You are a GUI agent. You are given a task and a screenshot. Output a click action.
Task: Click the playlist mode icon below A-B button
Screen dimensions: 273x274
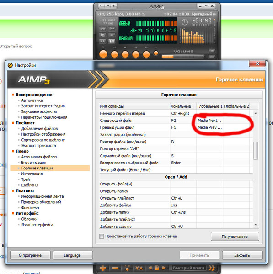click(102, 35)
